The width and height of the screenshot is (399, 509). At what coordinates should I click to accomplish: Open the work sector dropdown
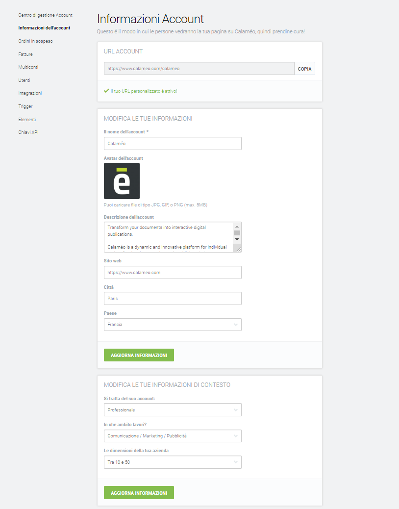pos(173,436)
